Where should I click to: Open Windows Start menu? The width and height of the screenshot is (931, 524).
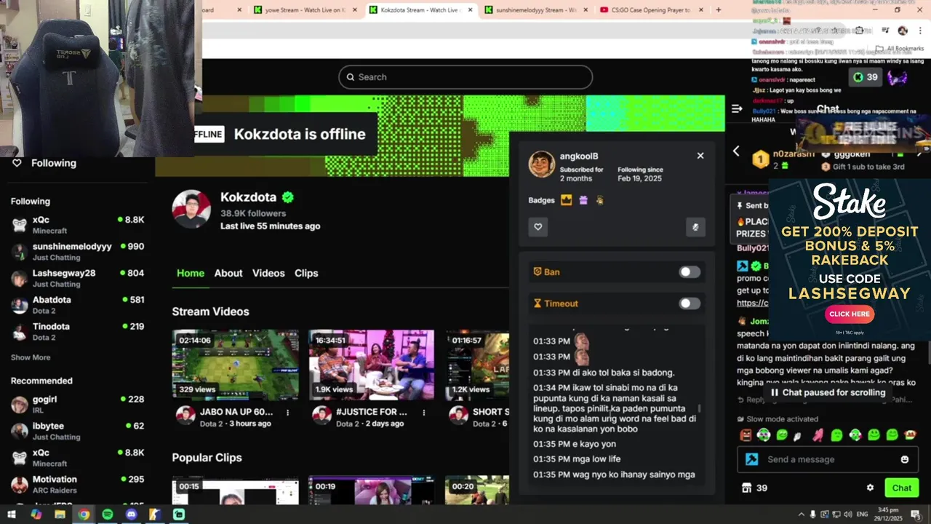click(x=12, y=515)
